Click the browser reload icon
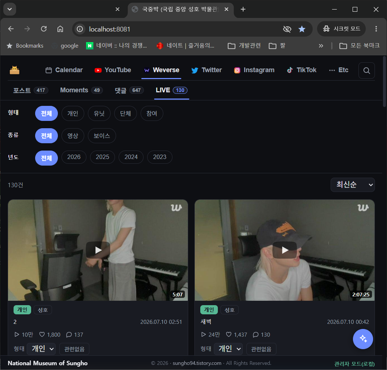Viewport: 387px width, 370px height. click(x=44, y=29)
